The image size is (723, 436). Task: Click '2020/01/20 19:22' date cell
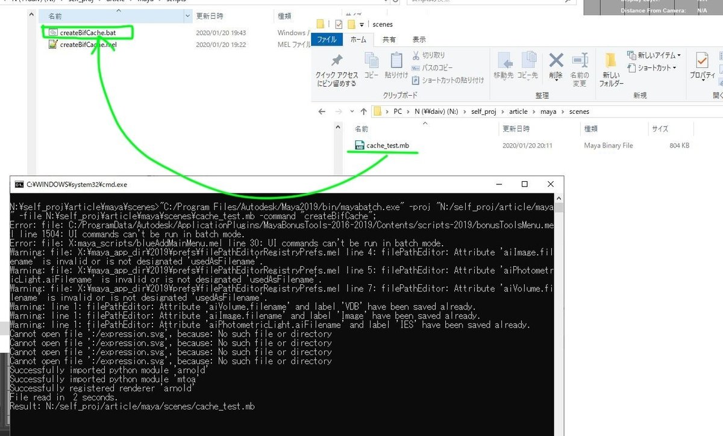[221, 45]
